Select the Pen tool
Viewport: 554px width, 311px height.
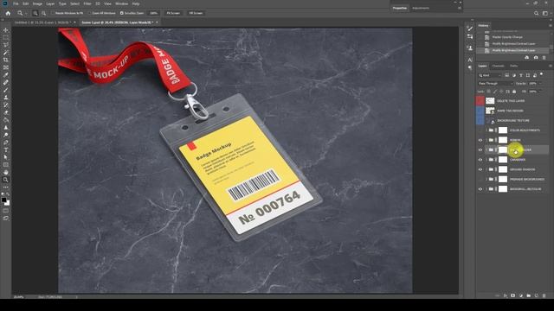click(x=6, y=142)
